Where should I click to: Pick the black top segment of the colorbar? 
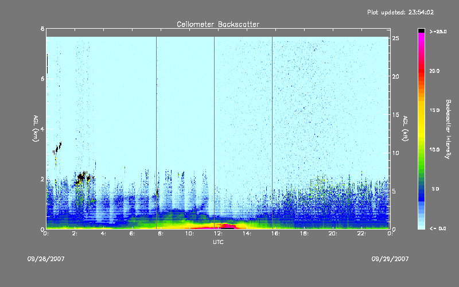coord(421,30)
